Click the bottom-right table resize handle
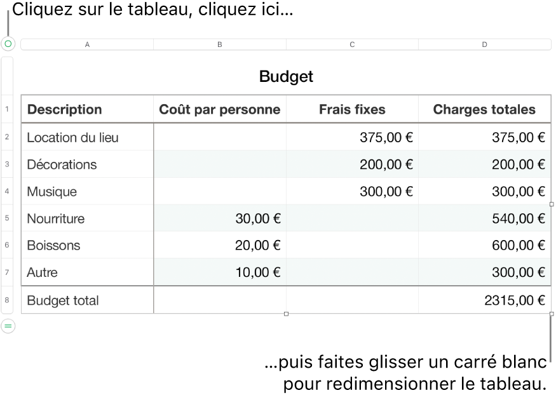Image resolution: width=556 pixels, height=395 pixels. (x=551, y=314)
